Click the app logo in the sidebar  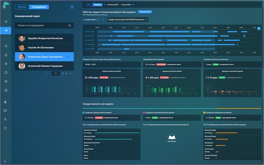point(6,5)
